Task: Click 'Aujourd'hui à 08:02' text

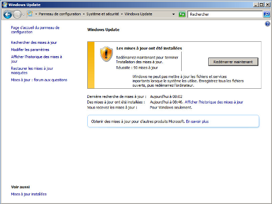Action: (166, 96)
